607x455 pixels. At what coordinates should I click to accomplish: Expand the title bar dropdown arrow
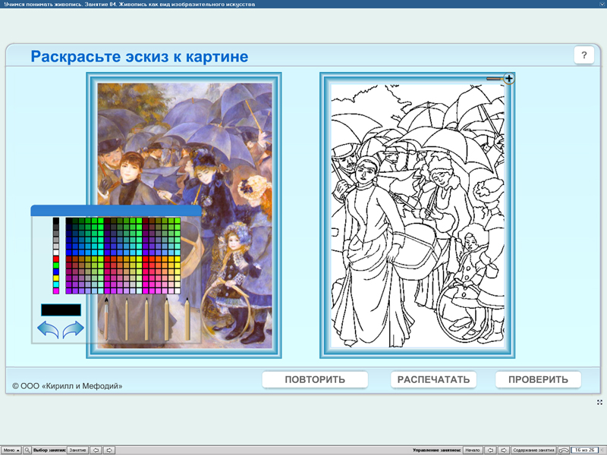coord(602,4)
